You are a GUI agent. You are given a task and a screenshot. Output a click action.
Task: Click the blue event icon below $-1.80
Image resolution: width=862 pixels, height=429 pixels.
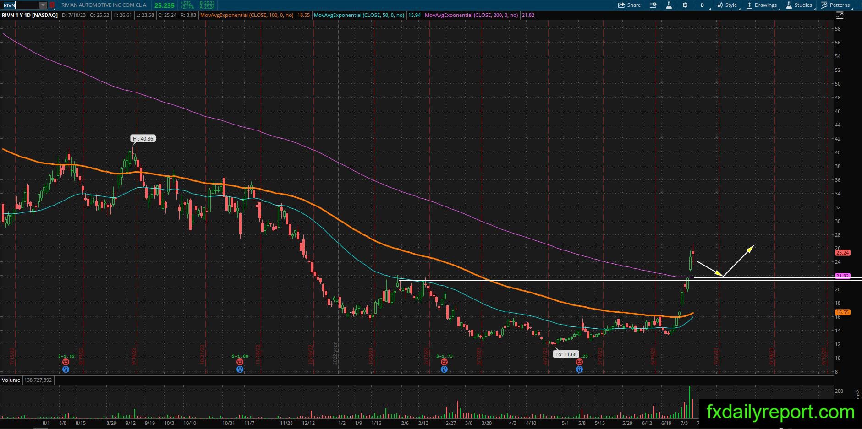[240, 369]
